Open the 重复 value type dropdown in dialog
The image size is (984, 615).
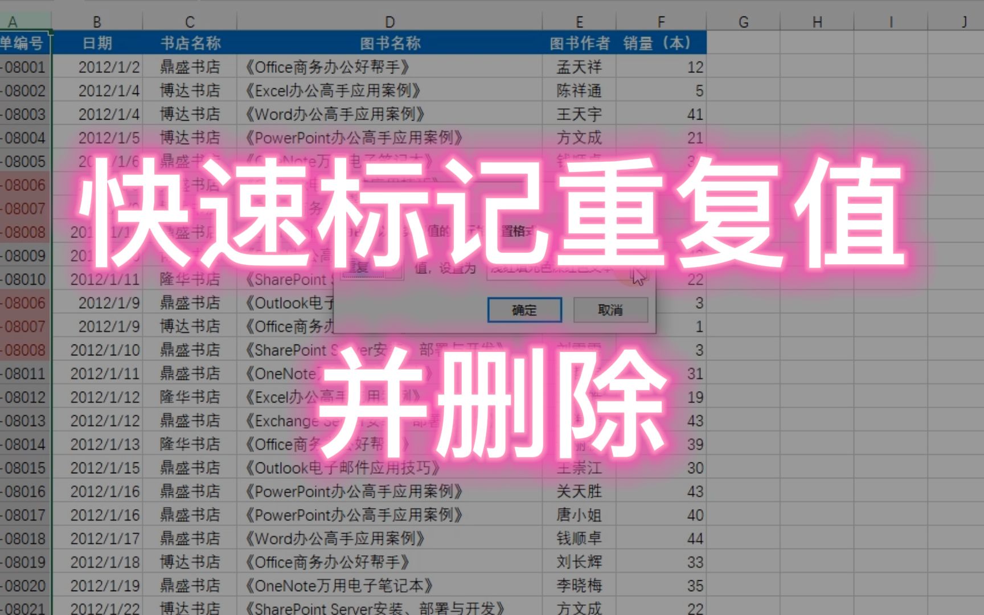372,267
